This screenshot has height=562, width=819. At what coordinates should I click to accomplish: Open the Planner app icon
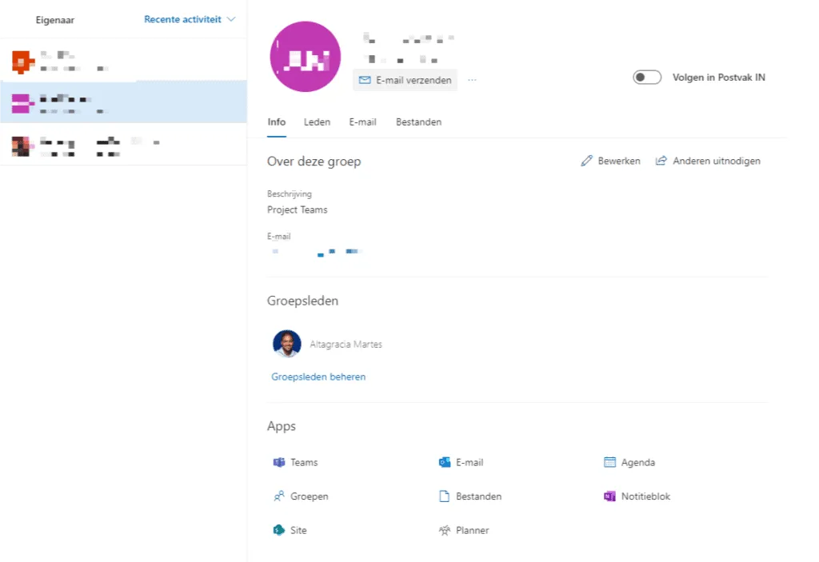(471, 530)
